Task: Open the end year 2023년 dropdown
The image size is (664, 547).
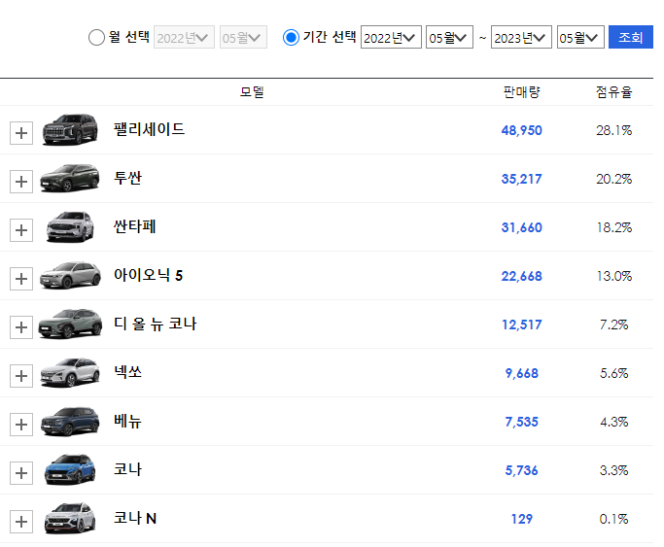Action: click(x=521, y=37)
